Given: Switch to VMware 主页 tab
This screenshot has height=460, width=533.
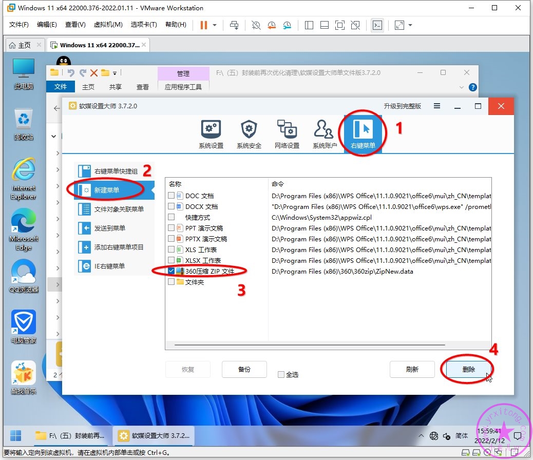Looking at the screenshot, I should click(x=25, y=45).
